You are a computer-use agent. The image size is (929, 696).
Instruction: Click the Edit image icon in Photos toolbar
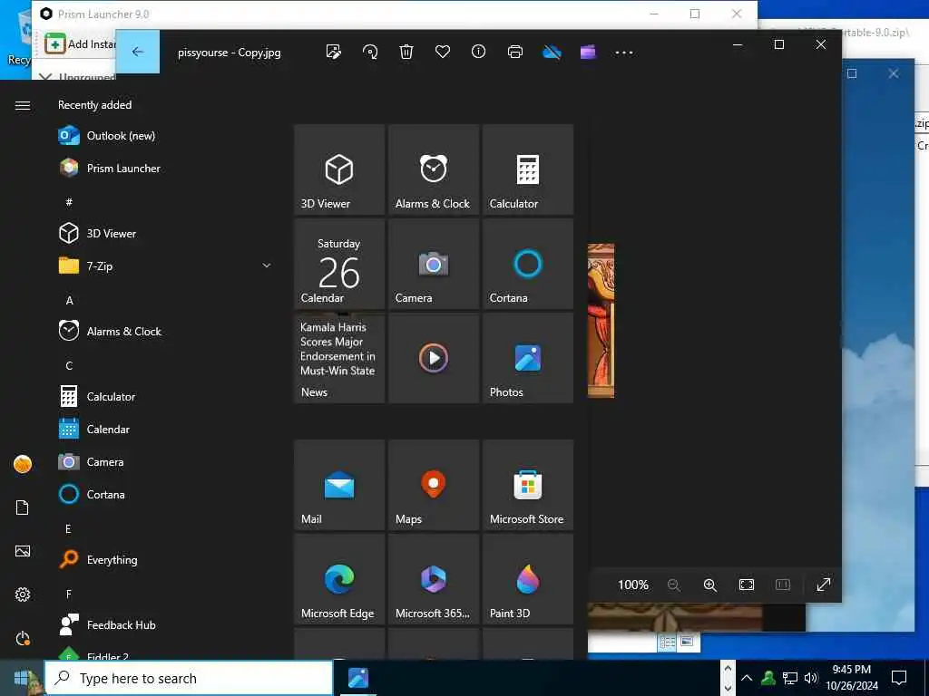(x=334, y=52)
